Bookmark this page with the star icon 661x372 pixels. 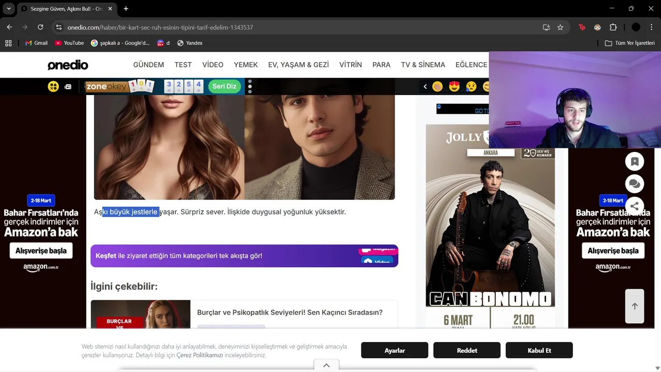click(x=560, y=27)
